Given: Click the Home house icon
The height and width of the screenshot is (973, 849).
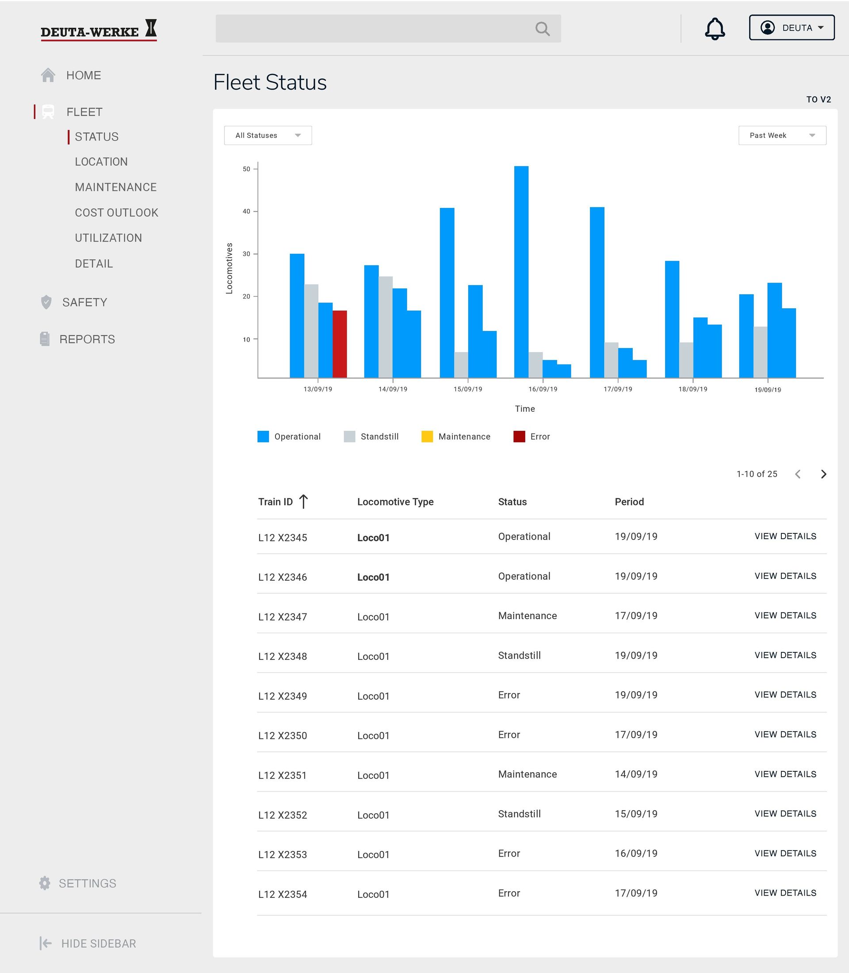Looking at the screenshot, I should click(48, 75).
